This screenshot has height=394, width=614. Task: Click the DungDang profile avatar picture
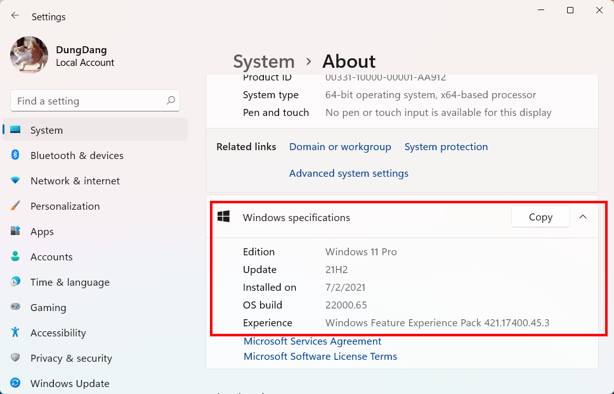(x=29, y=54)
